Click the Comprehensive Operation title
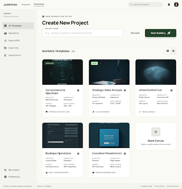Viewport: 182px width, 189px height. click(x=55, y=92)
